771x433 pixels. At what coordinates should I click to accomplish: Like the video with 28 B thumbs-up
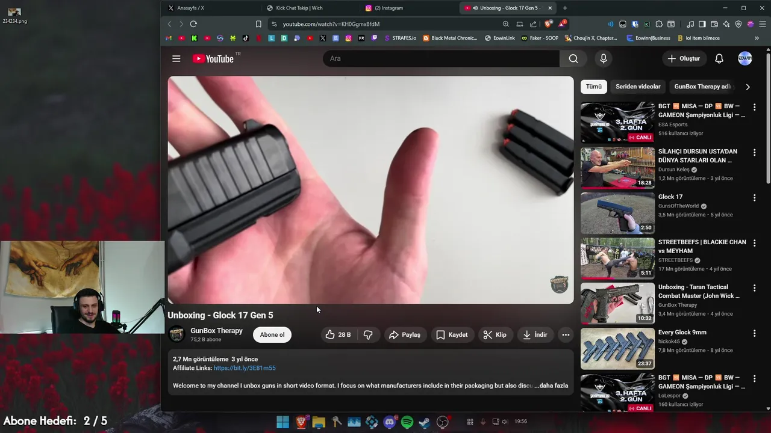339,335
